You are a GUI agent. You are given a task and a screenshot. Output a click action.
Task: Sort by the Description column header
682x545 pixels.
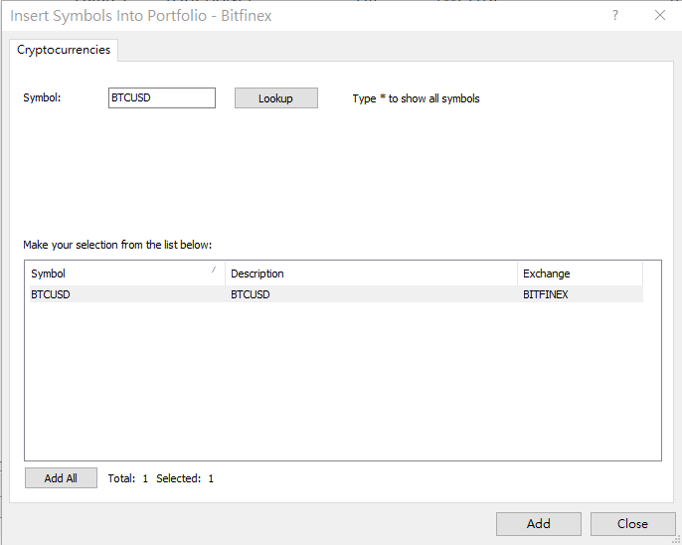[371, 273]
